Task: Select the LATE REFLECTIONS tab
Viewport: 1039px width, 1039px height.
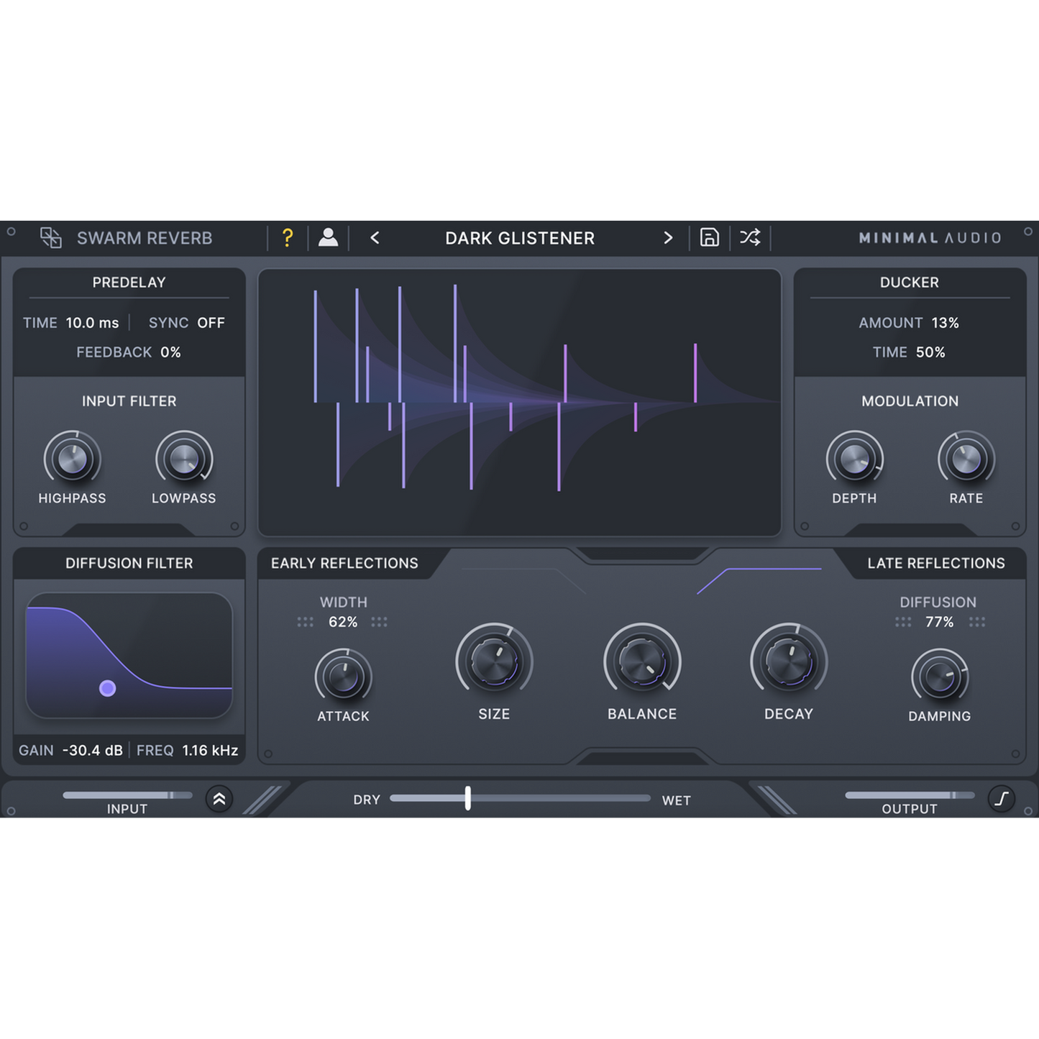Action: point(936,563)
